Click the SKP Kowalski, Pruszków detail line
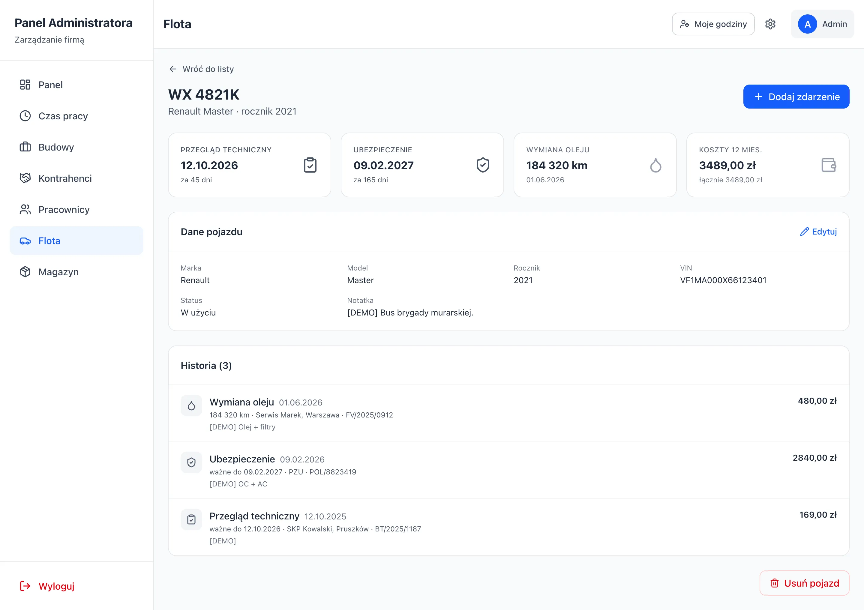Image resolution: width=864 pixels, height=610 pixels. [x=315, y=529]
